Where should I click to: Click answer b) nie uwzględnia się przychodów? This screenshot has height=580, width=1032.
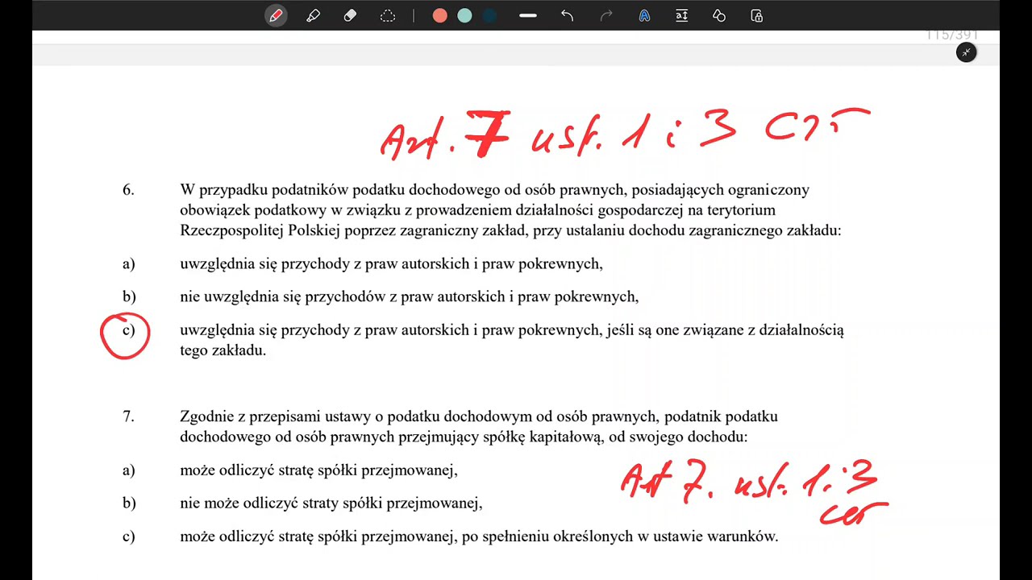tap(409, 296)
